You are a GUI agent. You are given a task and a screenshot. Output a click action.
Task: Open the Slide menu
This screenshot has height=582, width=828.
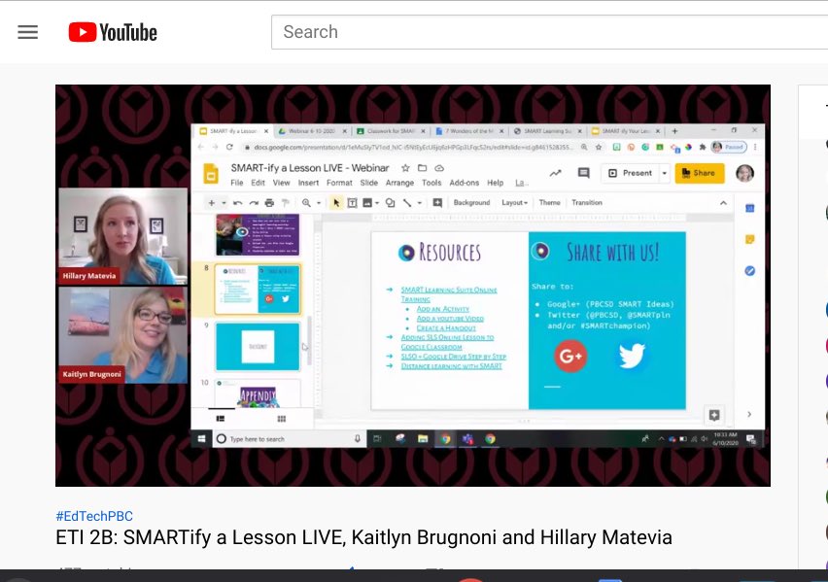(369, 183)
